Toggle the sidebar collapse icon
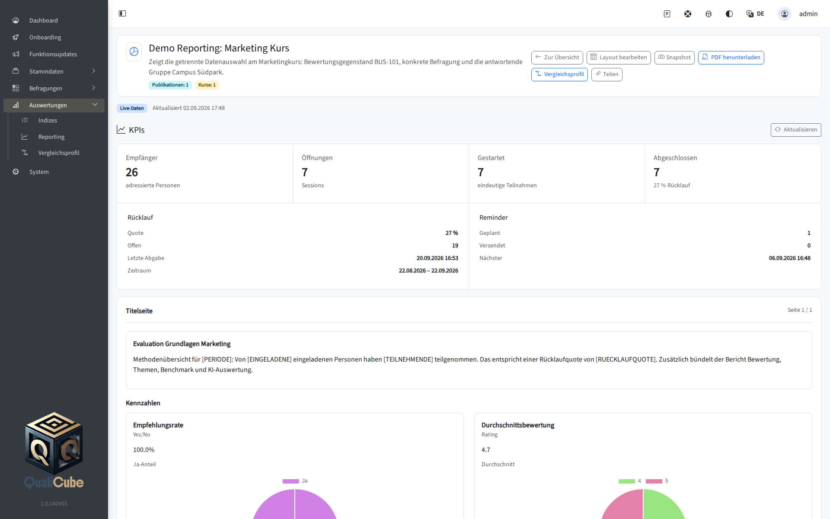This screenshot has height=519, width=830. pos(122,13)
